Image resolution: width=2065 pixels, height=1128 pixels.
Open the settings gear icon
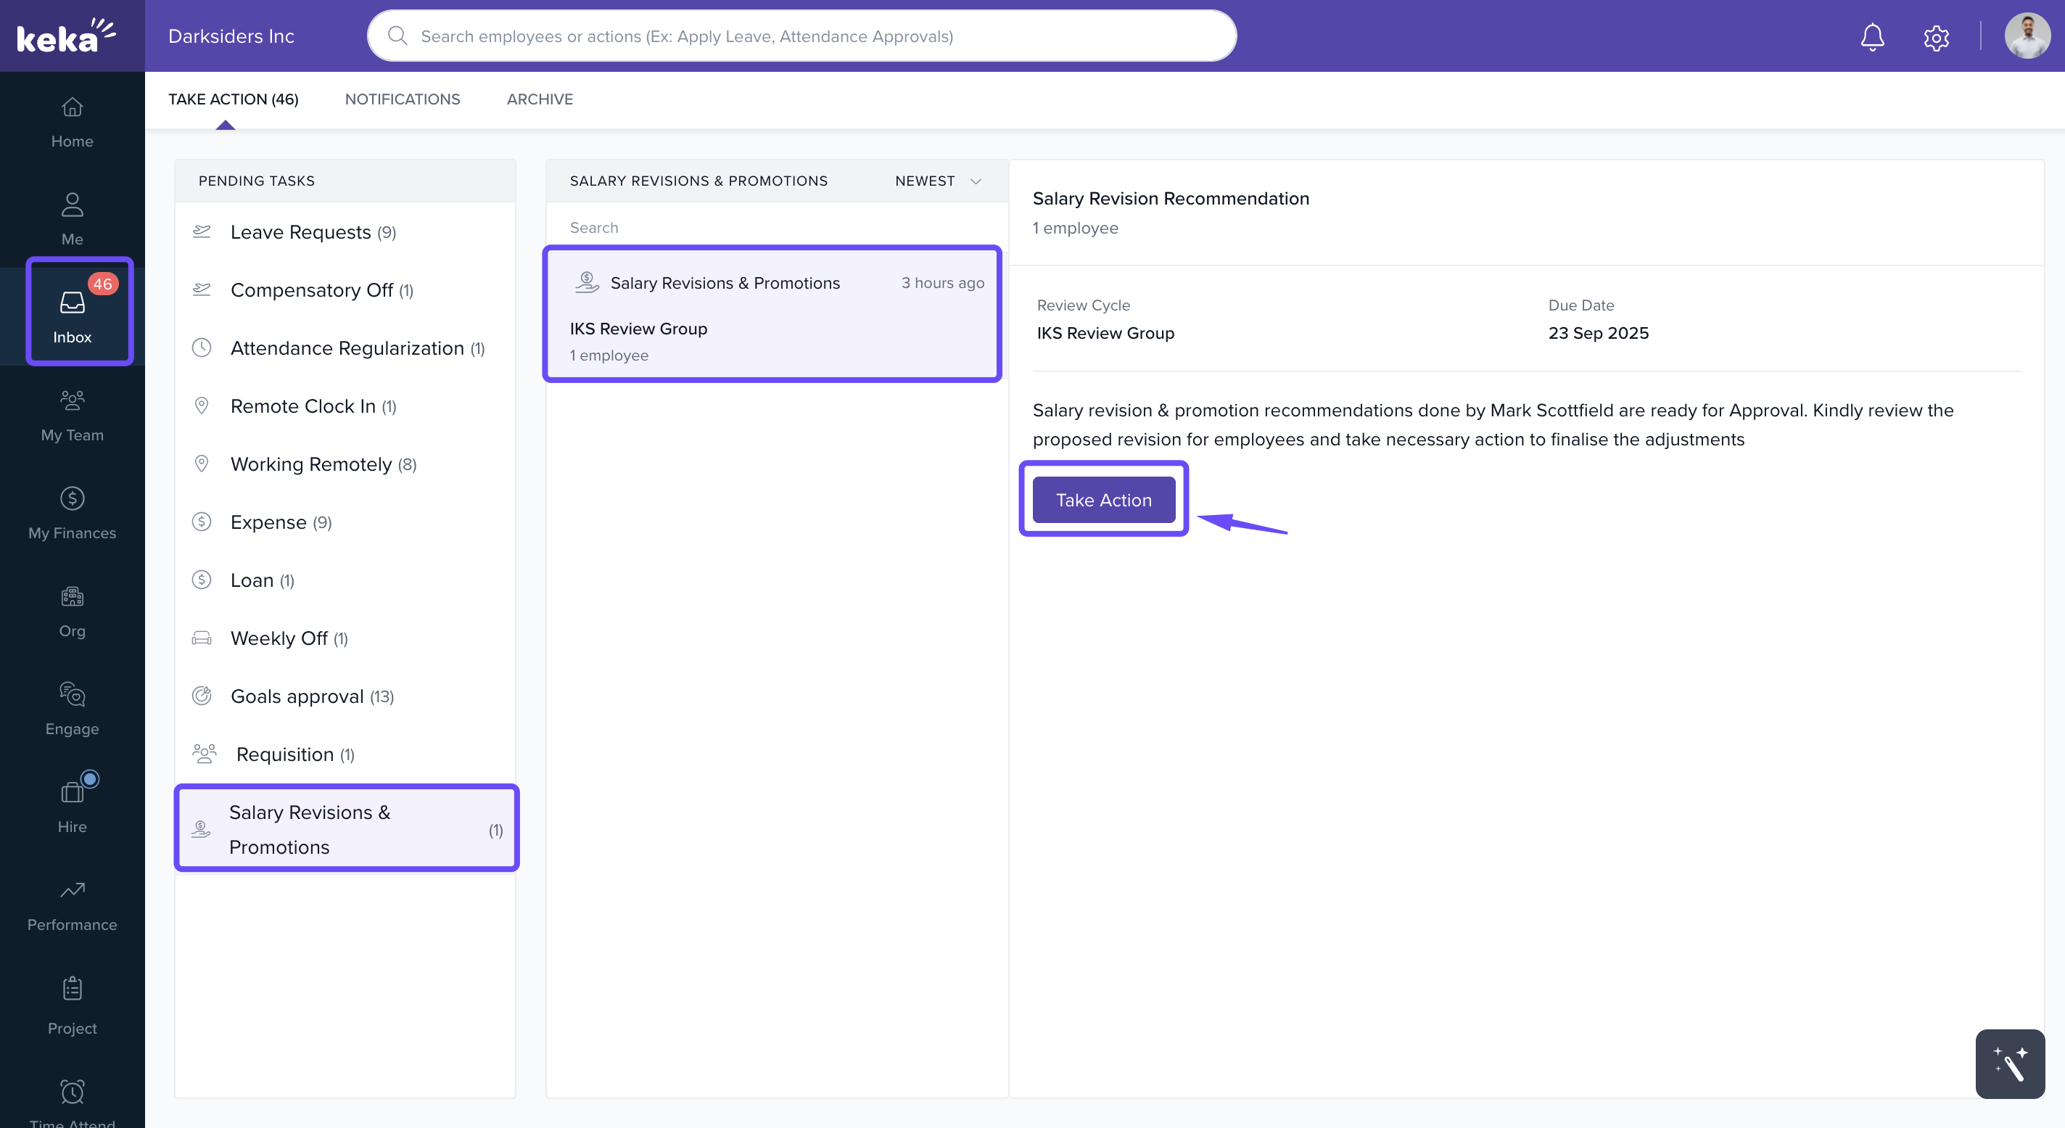(x=1935, y=37)
